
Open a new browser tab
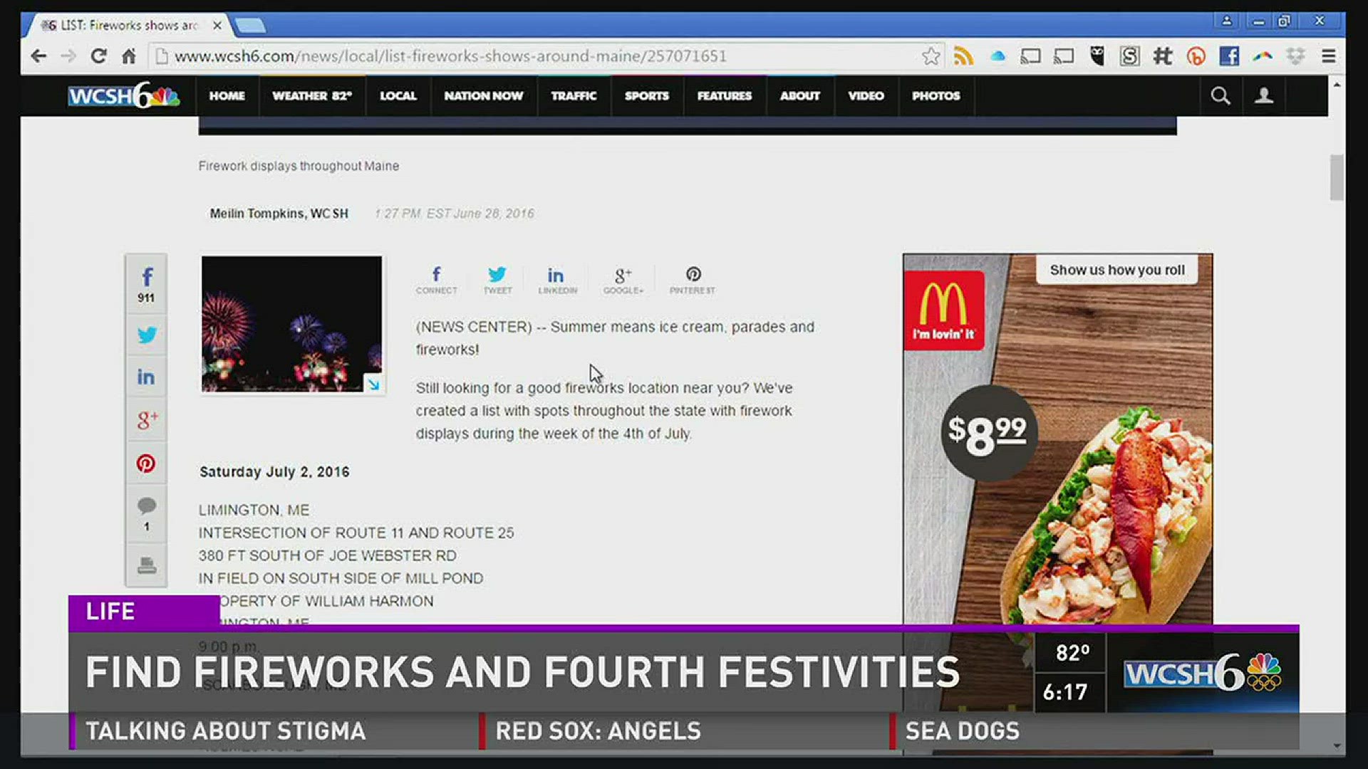[x=250, y=26]
